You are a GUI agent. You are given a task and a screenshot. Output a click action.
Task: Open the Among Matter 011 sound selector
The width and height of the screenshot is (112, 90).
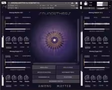[x=96, y=13]
